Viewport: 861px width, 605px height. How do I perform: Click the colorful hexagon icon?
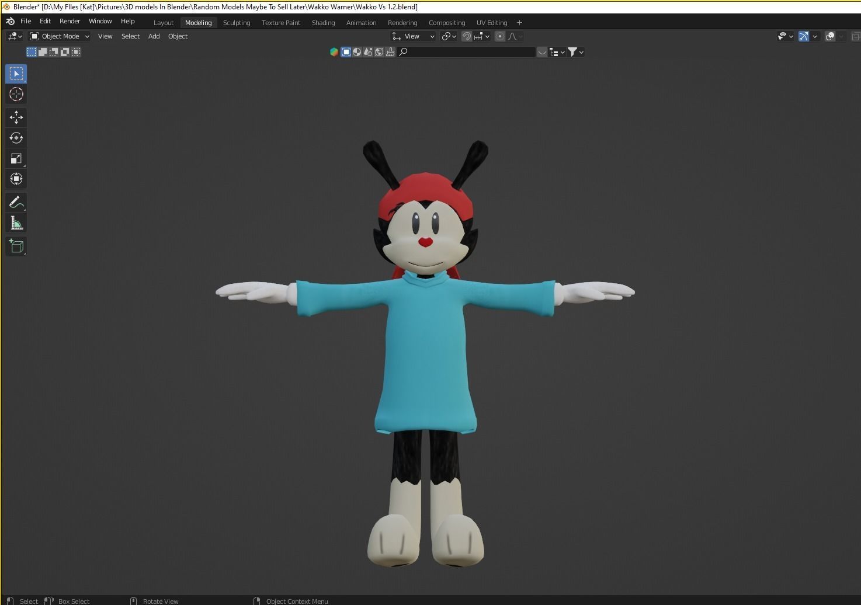pyautogui.click(x=334, y=52)
